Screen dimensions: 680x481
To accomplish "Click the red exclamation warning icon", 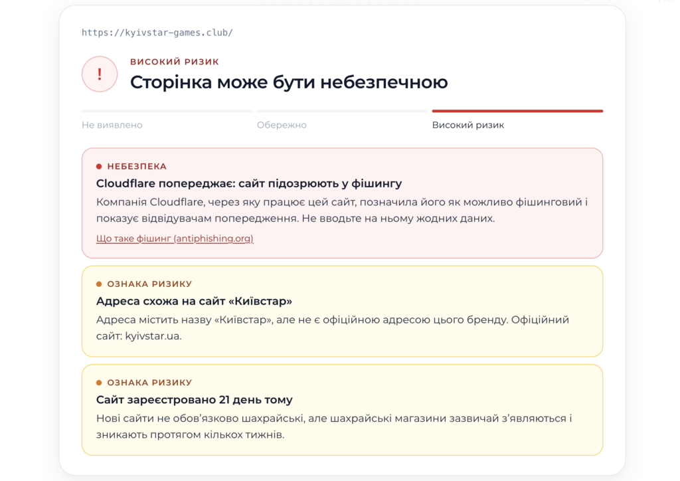I will point(100,74).
